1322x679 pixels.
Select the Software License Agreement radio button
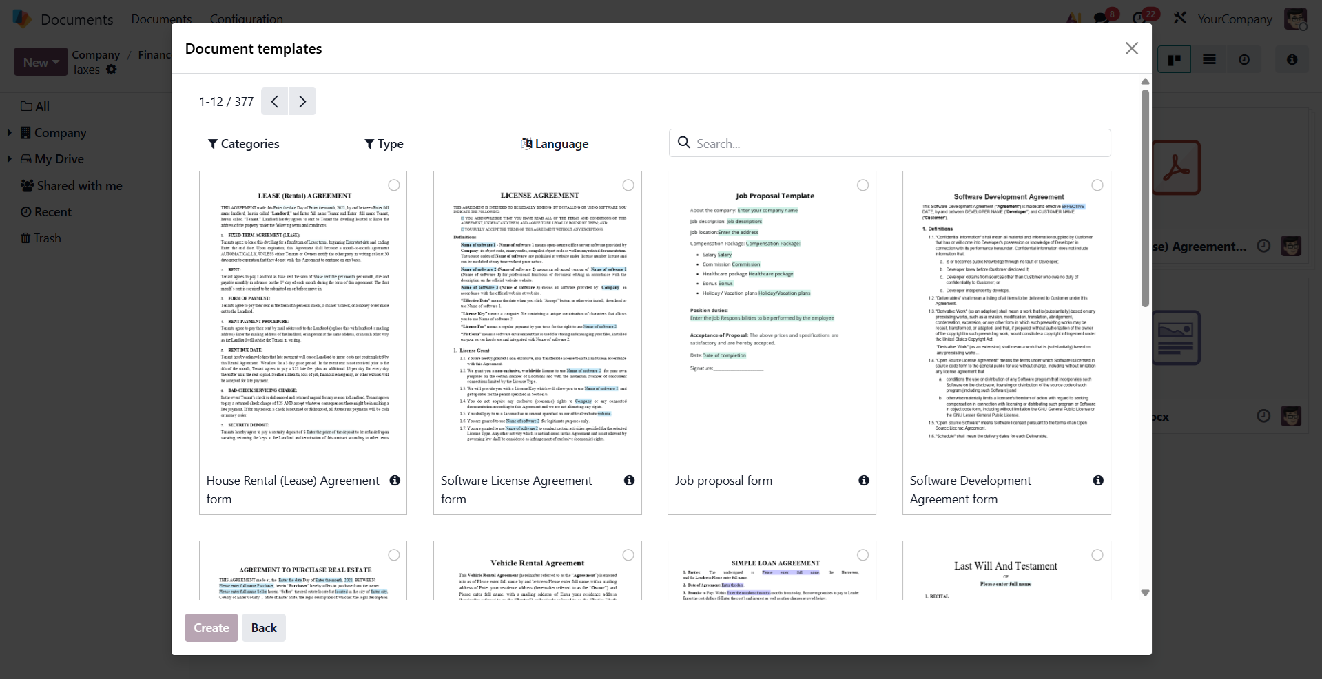(x=628, y=185)
